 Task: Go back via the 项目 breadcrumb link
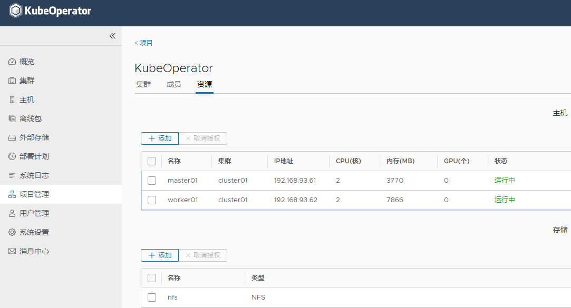143,42
